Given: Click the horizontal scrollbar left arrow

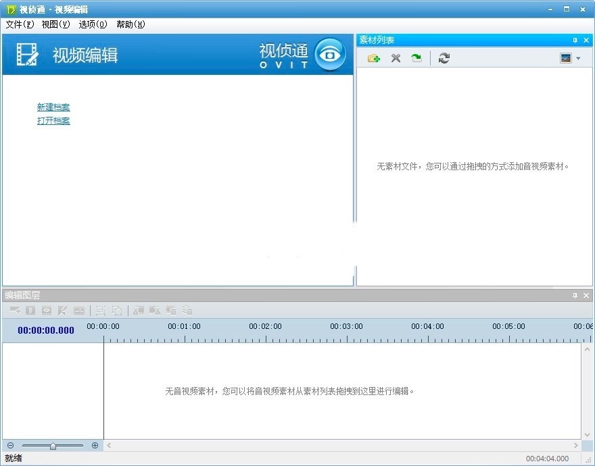Looking at the screenshot, I should coord(109,446).
